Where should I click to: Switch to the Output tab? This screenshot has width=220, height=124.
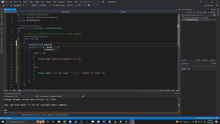[x=44, y=115]
